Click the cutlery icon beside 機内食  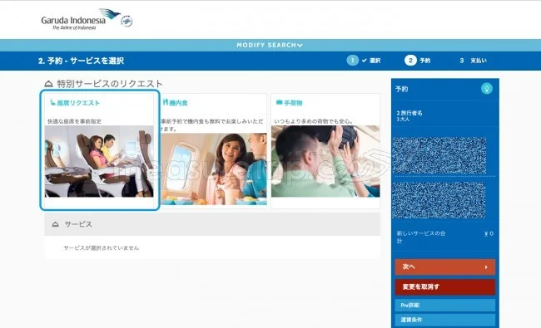[166, 102]
